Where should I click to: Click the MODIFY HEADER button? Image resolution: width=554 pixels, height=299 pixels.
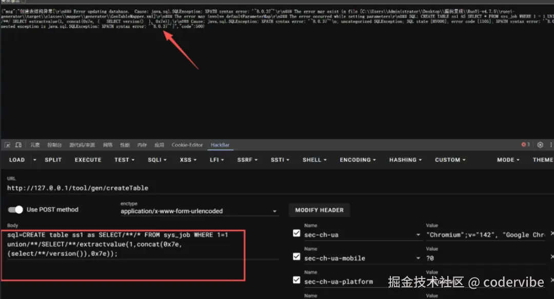pos(320,210)
